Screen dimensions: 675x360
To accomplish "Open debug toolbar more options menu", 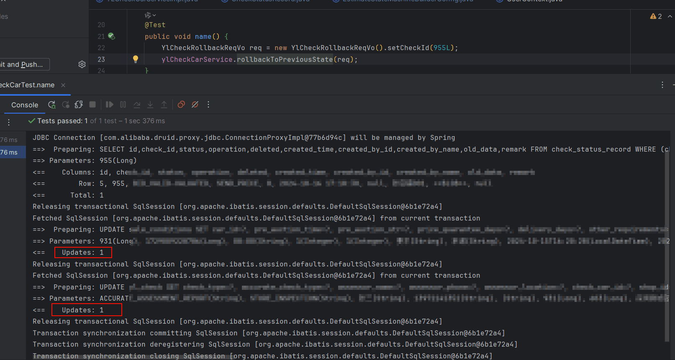I will (x=208, y=105).
